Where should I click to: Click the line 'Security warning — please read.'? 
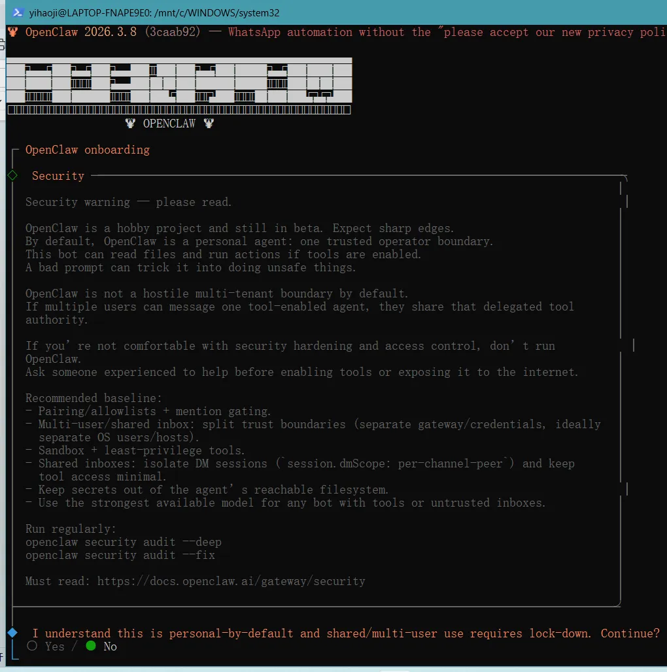(x=129, y=202)
